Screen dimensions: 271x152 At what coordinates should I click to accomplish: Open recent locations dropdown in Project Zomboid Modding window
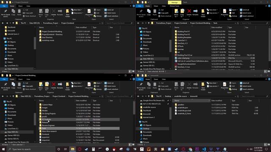pos(10,96)
